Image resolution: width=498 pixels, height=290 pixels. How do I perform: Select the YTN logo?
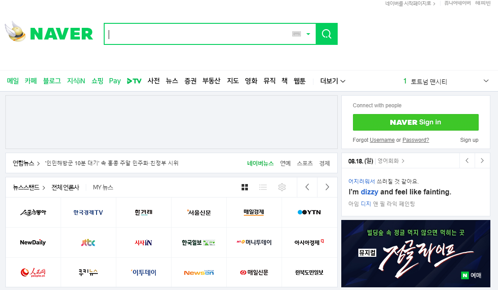pos(309,212)
